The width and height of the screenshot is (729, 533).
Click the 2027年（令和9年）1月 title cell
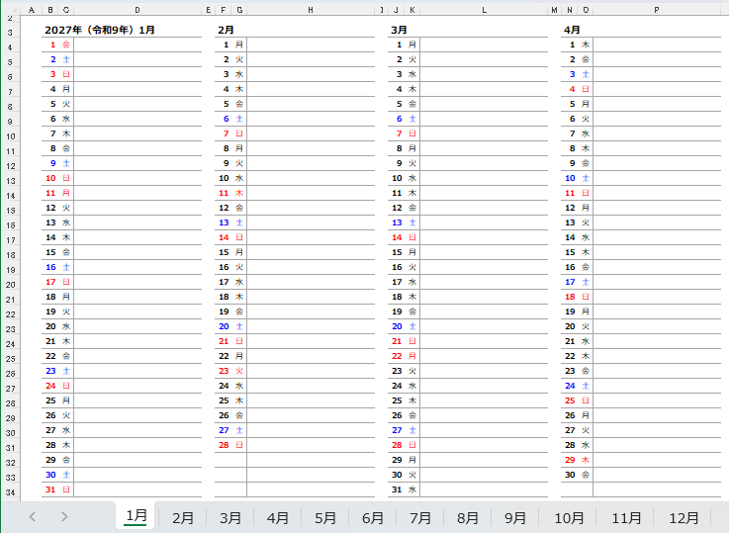pyautogui.click(x=100, y=30)
